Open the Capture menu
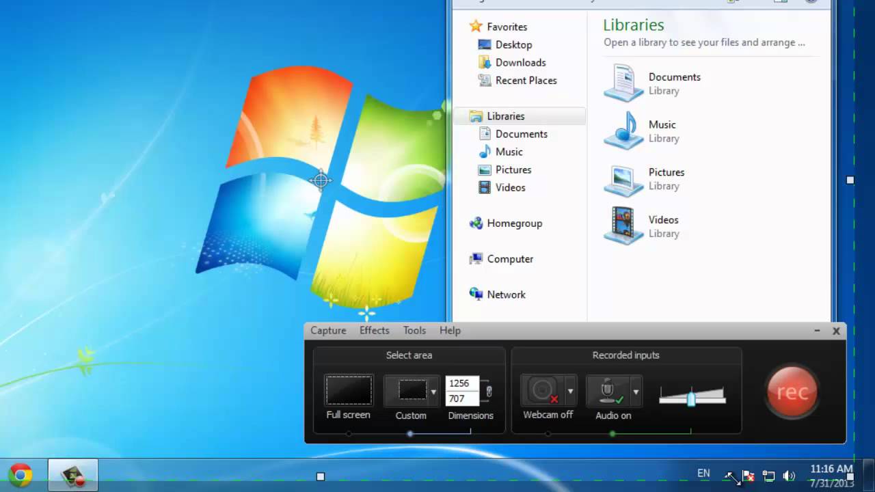The image size is (875, 492). (328, 330)
